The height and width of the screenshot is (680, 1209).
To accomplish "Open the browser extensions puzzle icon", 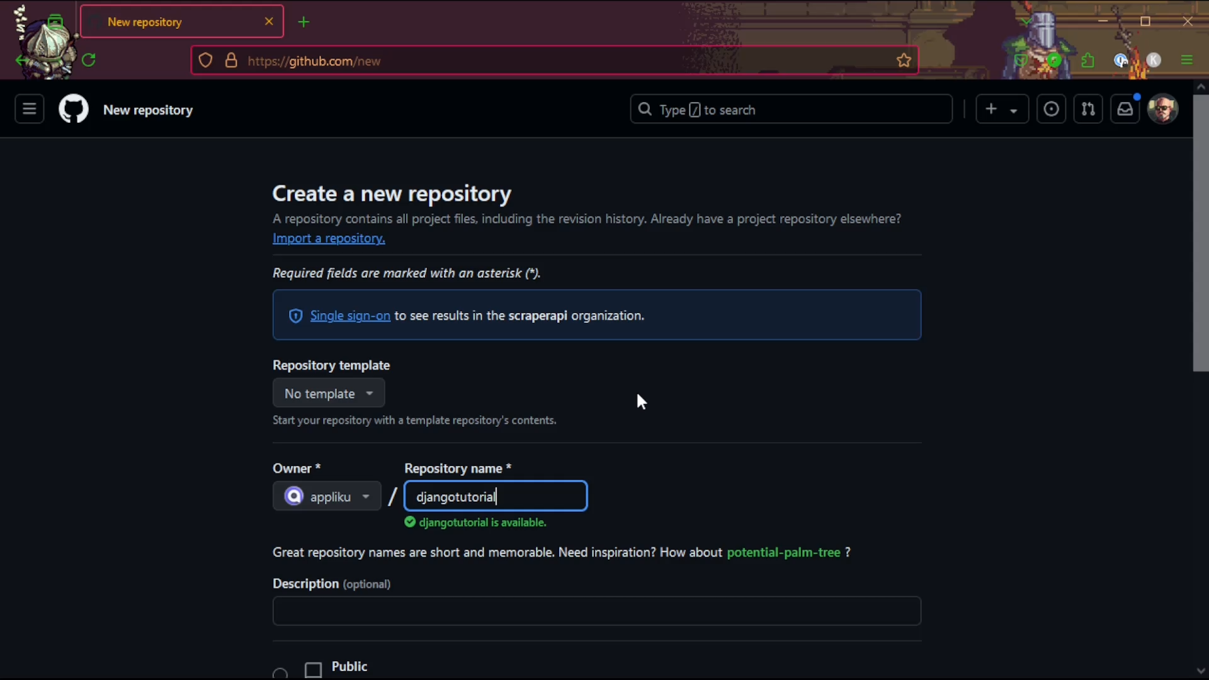I will 1088,60.
